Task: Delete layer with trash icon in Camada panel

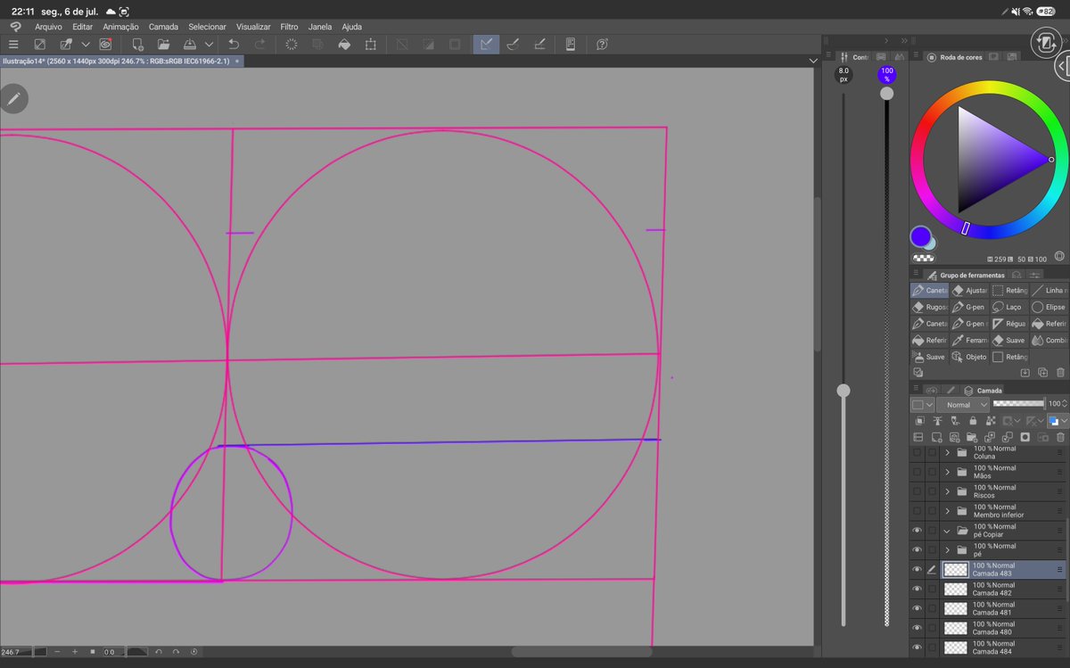Action: 1060,437
